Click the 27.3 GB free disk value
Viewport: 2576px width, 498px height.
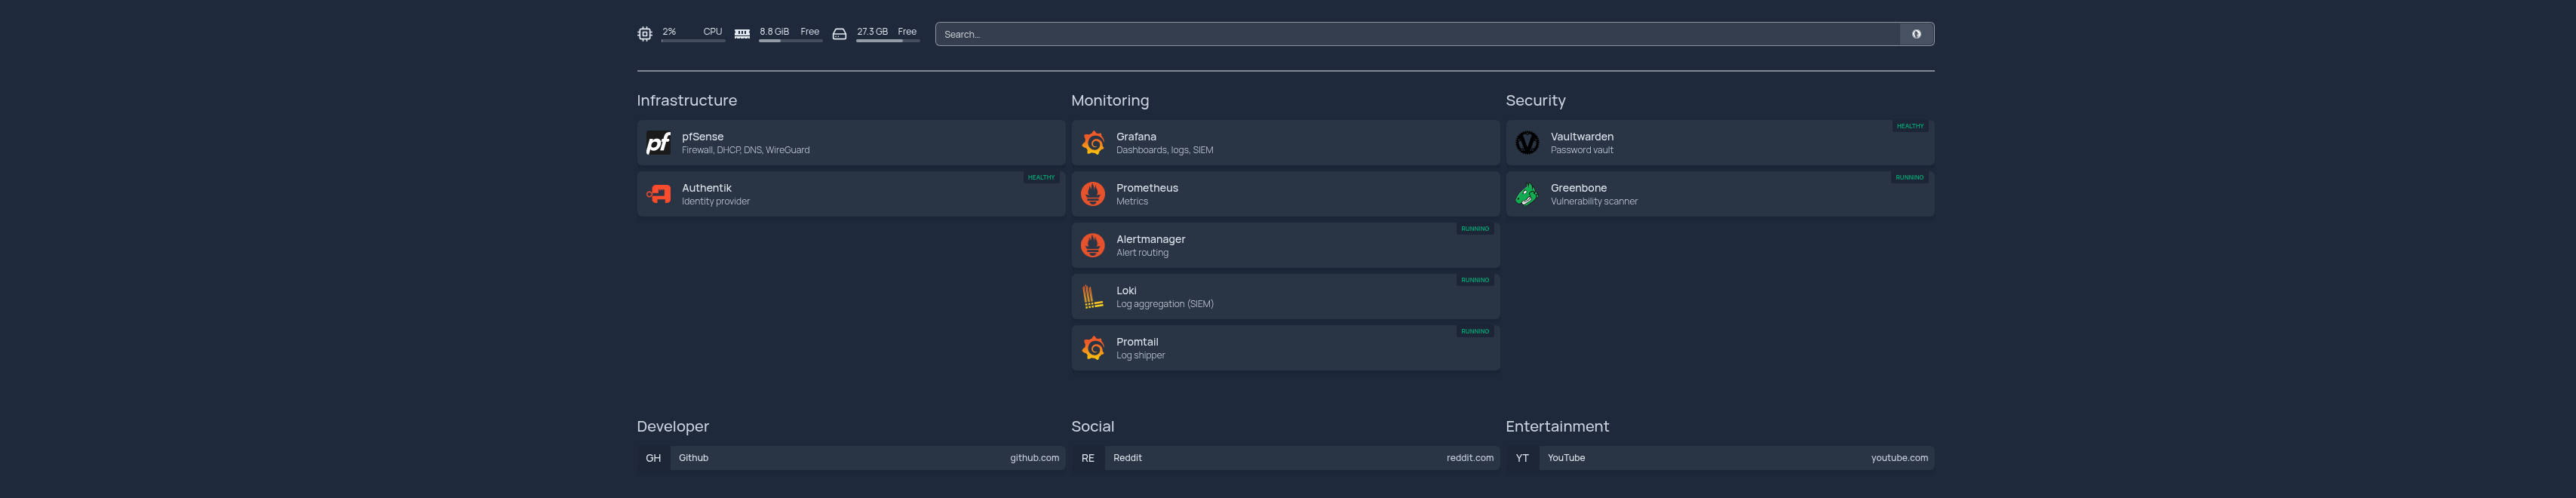(x=872, y=31)
